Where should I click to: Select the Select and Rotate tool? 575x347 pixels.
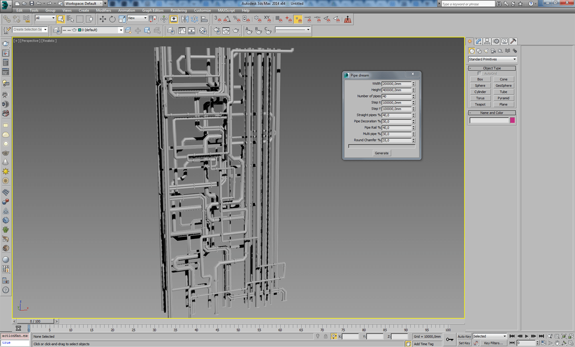pyautogui.click(x=112, y=19)
